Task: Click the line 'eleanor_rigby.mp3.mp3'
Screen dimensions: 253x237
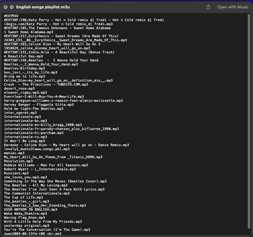Action: (x=26, y=93)
